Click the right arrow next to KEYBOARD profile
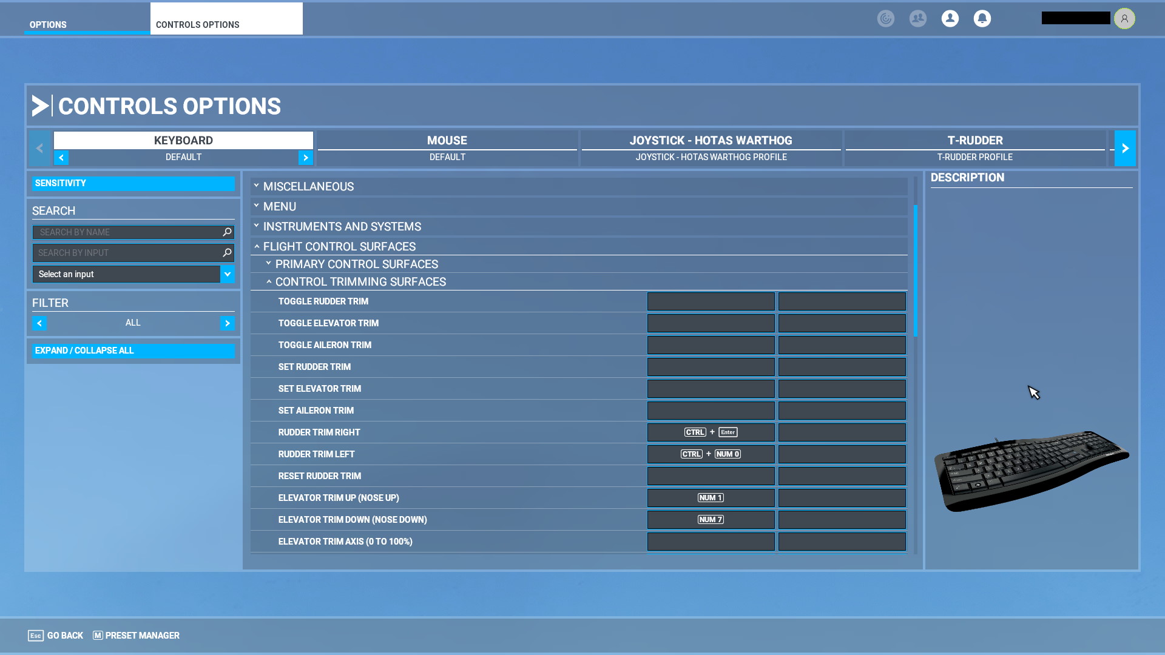The image size is (1165, 655). [x=306, y=156]
